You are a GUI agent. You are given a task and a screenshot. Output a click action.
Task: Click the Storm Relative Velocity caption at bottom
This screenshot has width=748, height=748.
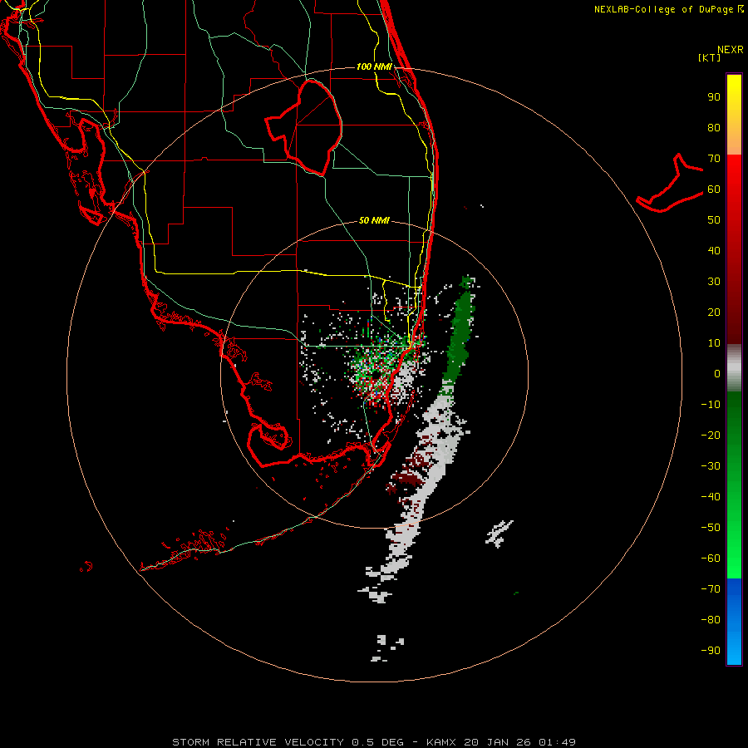pos(373,742)
